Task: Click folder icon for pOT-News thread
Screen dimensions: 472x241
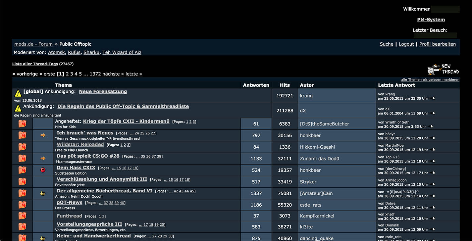Action: point(22,205)
